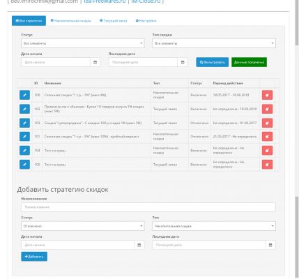Edit strategy with ID 102

24,109
